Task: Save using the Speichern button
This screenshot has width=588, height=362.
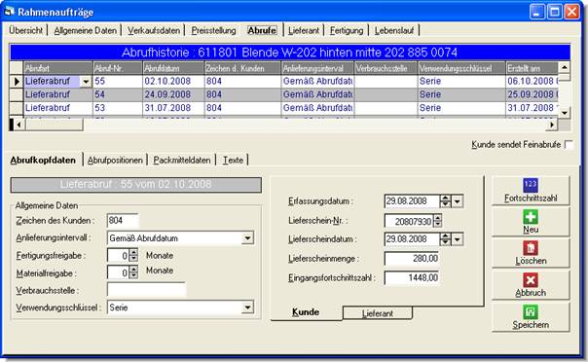Action: point(531,317)
